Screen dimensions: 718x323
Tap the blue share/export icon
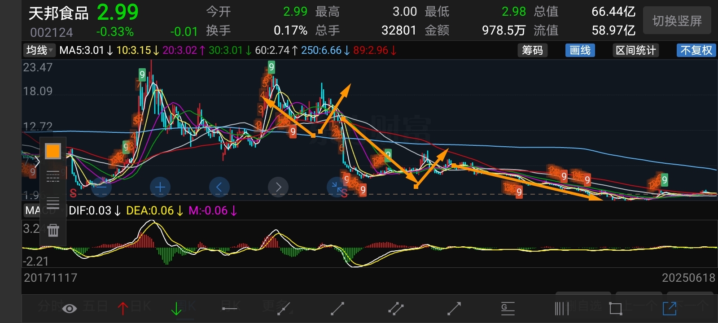coord(669,308)
